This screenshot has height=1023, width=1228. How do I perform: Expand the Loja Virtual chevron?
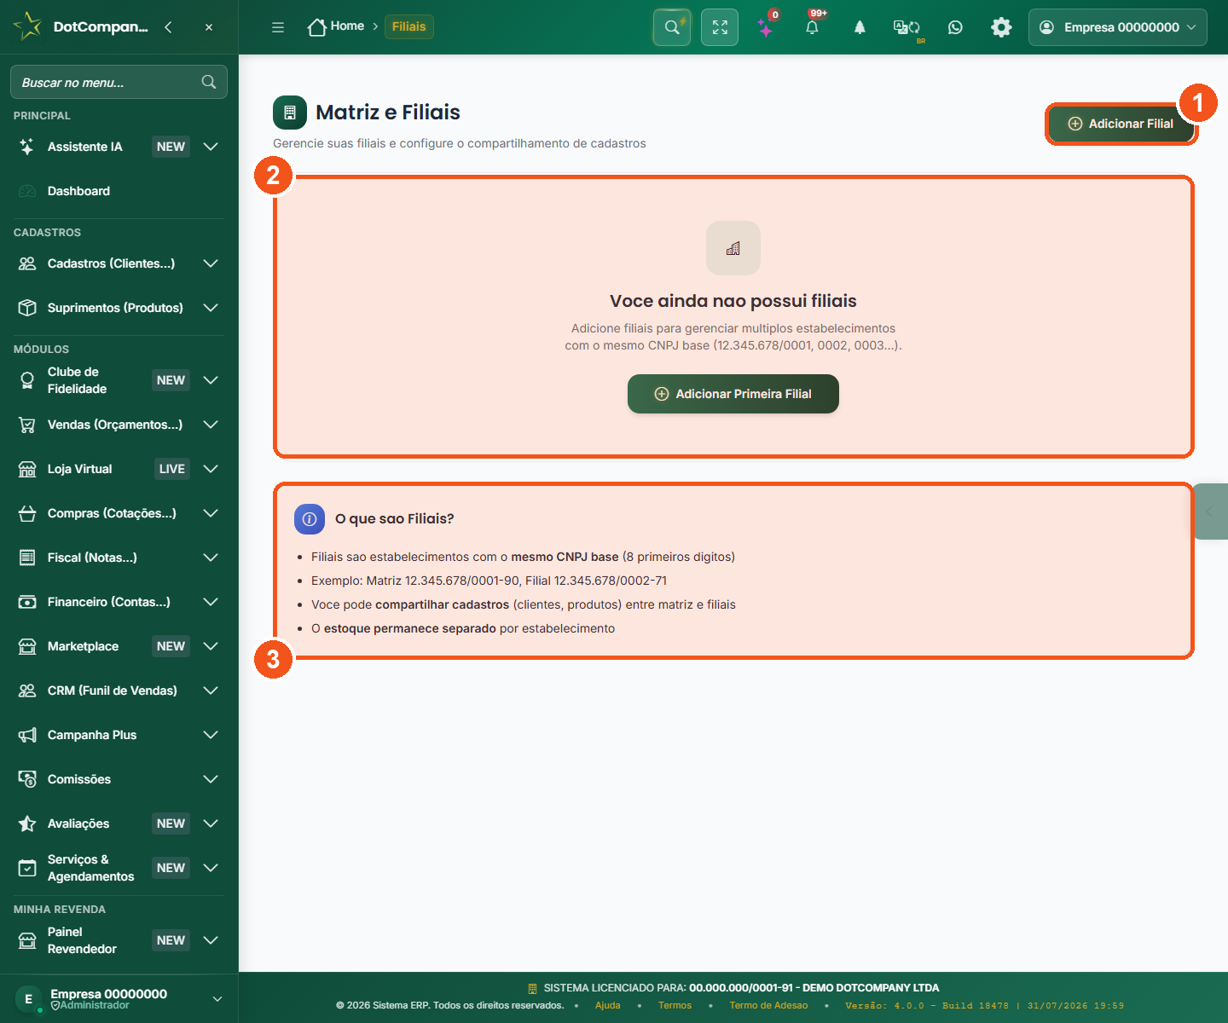coord(211,469)
